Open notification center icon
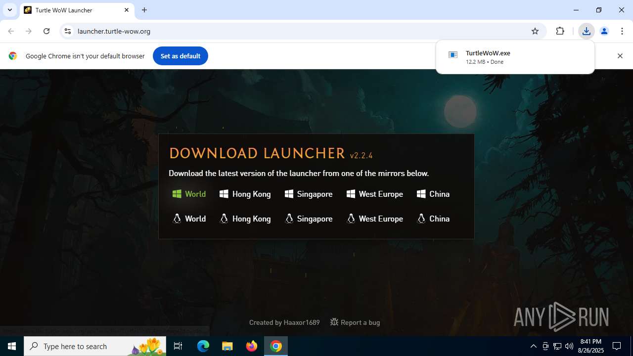 point(617,346)
